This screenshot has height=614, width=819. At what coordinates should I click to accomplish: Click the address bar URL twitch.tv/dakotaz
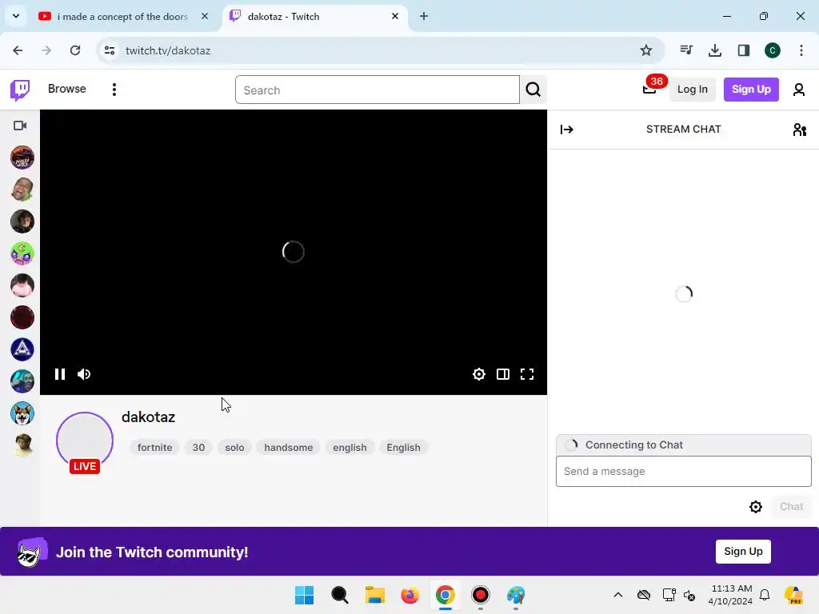[168, 50]
